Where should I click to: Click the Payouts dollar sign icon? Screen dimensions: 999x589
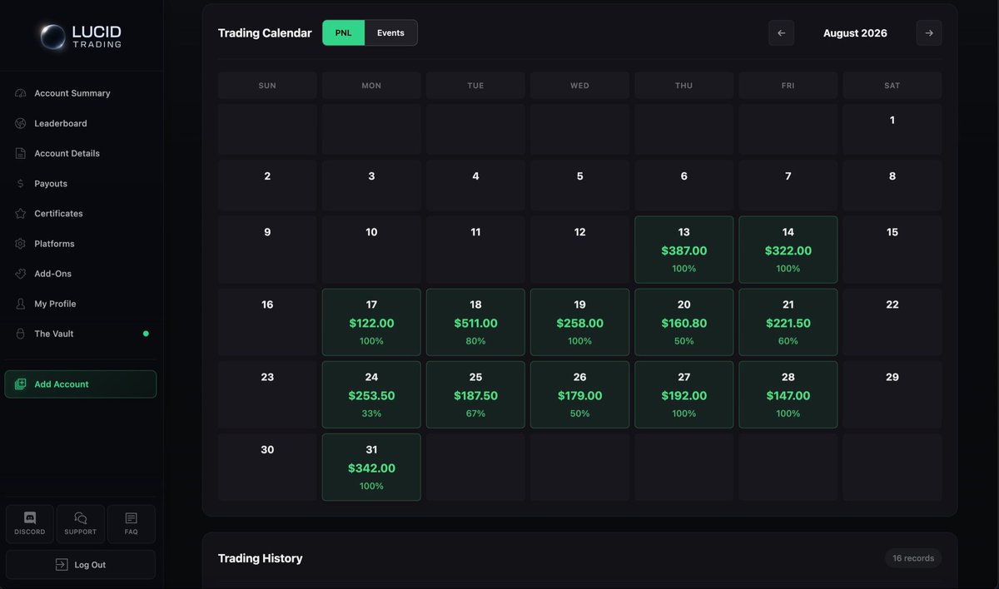point(21,183)
